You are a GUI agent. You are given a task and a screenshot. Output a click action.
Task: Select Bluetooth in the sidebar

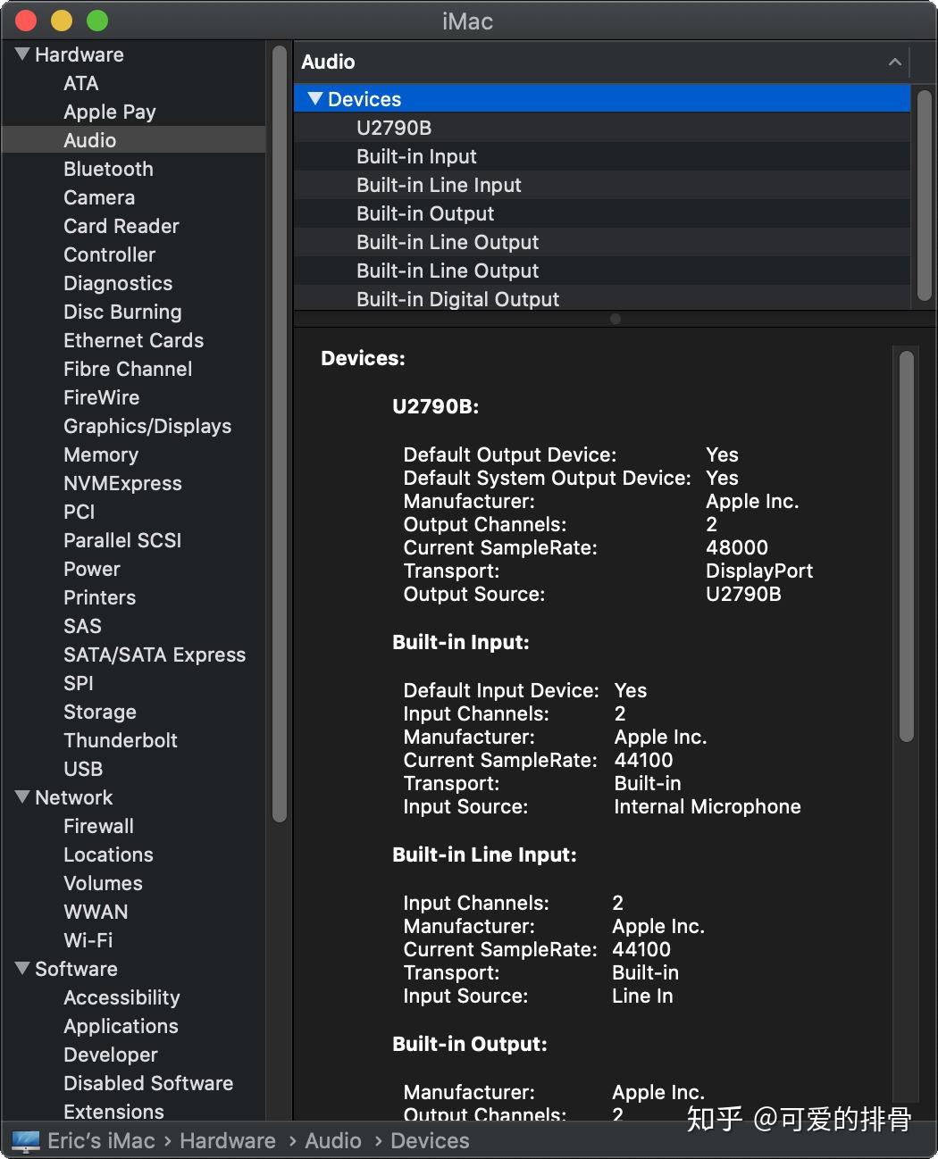pyautogui.click(x=108, y=169)
